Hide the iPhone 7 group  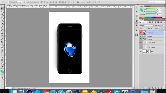click(x=141, y=36)
